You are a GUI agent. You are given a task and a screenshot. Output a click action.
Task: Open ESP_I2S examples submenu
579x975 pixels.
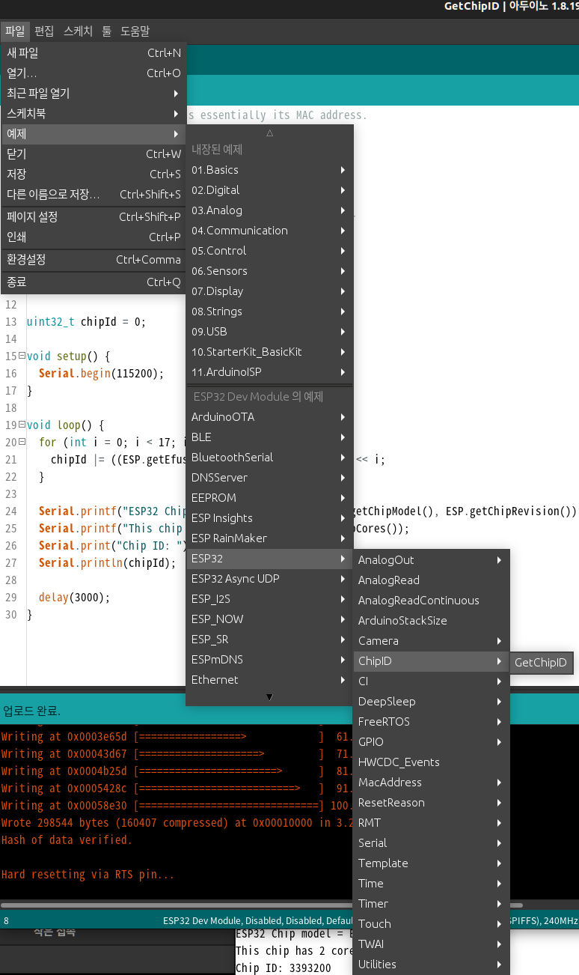click(269, 599)
